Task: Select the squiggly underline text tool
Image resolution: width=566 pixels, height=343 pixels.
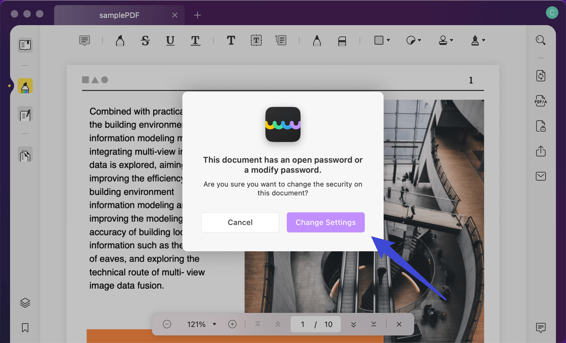Action: click(x=195, y=41)
